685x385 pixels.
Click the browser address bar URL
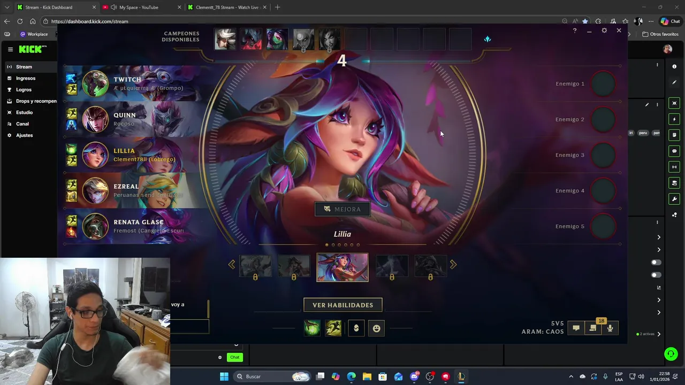(89, 21)
